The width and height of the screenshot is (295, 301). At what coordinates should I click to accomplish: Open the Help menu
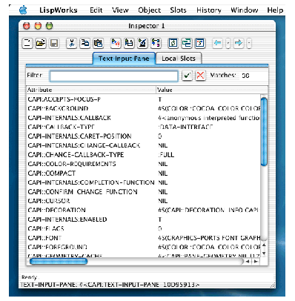coord(275,10)
